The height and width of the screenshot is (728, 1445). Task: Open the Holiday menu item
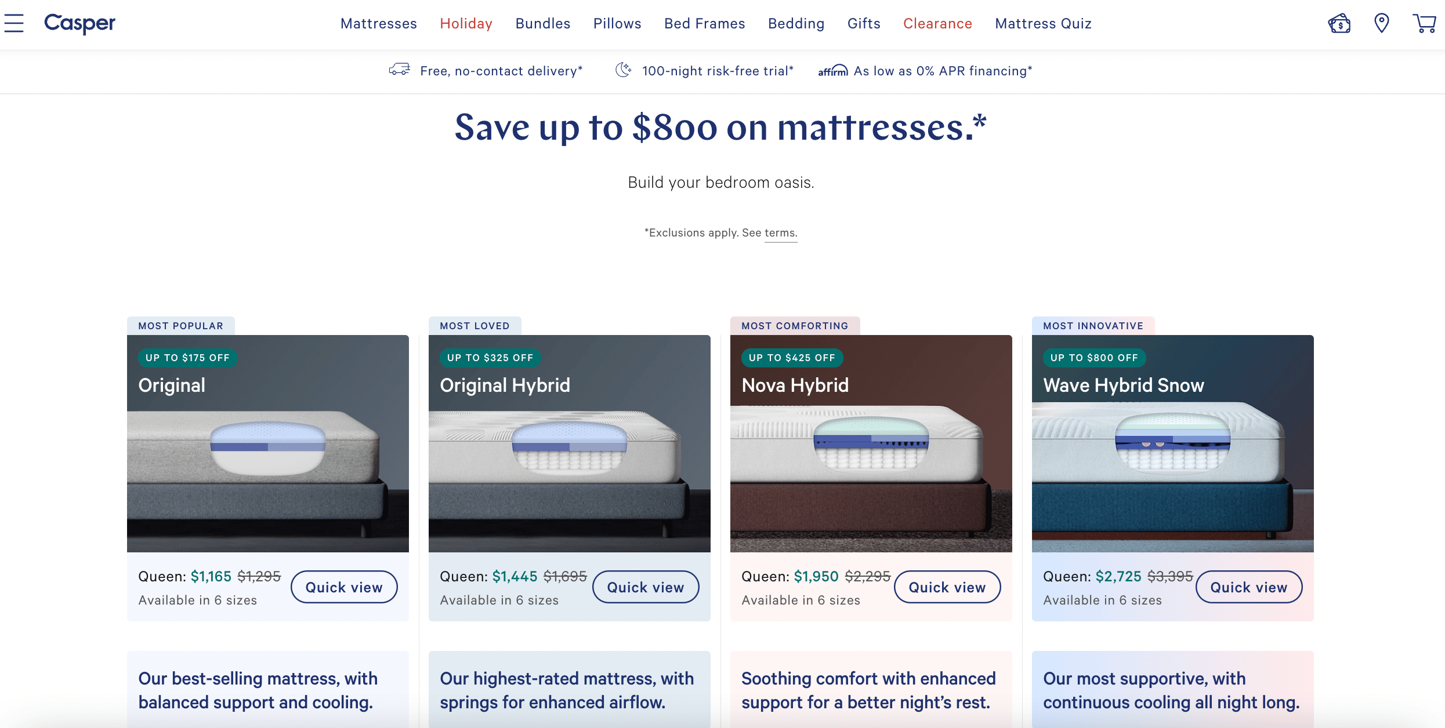click(x=466, y=24)
